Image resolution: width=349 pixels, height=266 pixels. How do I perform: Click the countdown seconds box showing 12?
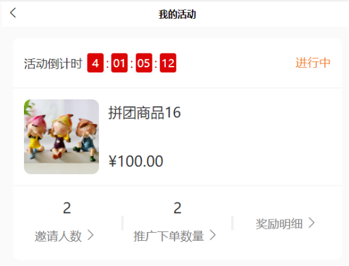tap(168, 63)
